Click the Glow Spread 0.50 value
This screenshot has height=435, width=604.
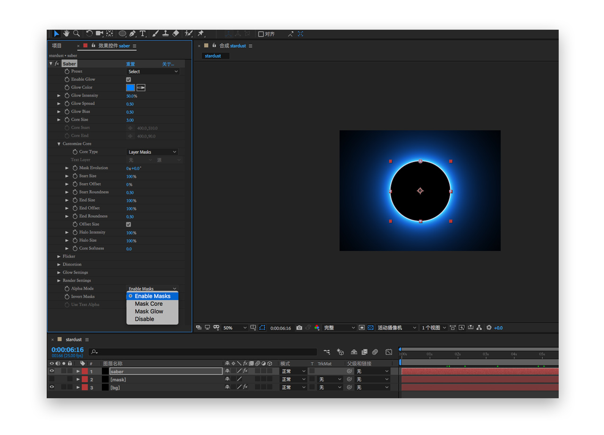tap(130, 104)
